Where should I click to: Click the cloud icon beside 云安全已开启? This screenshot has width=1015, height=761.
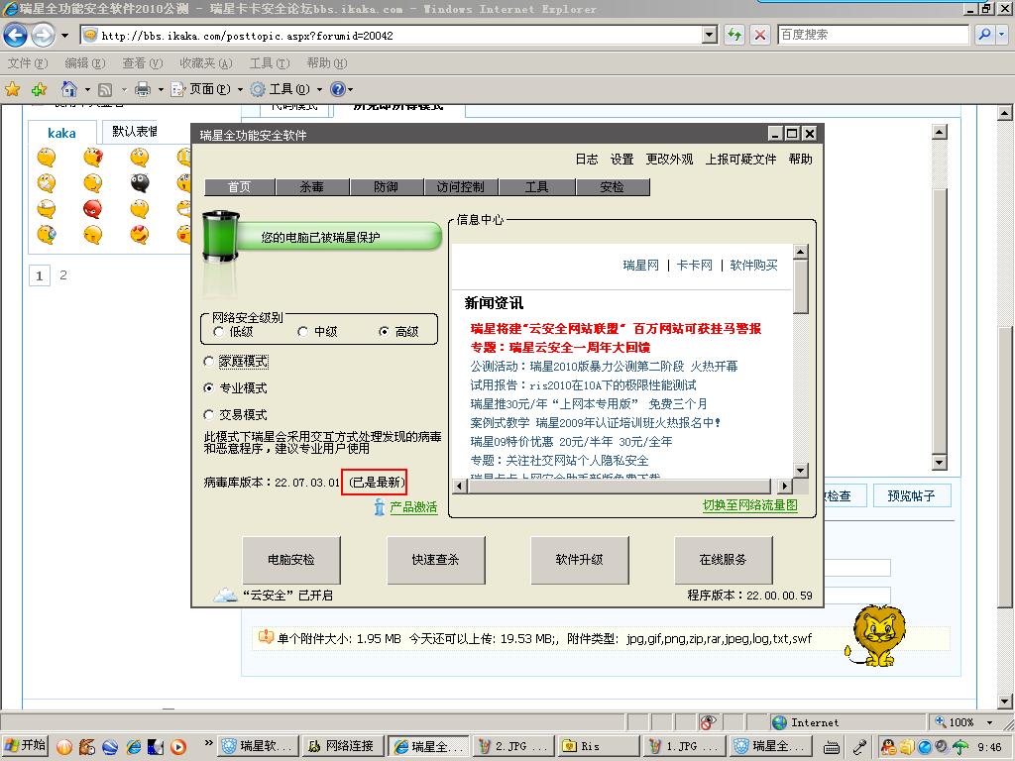(x=226, y=595)
